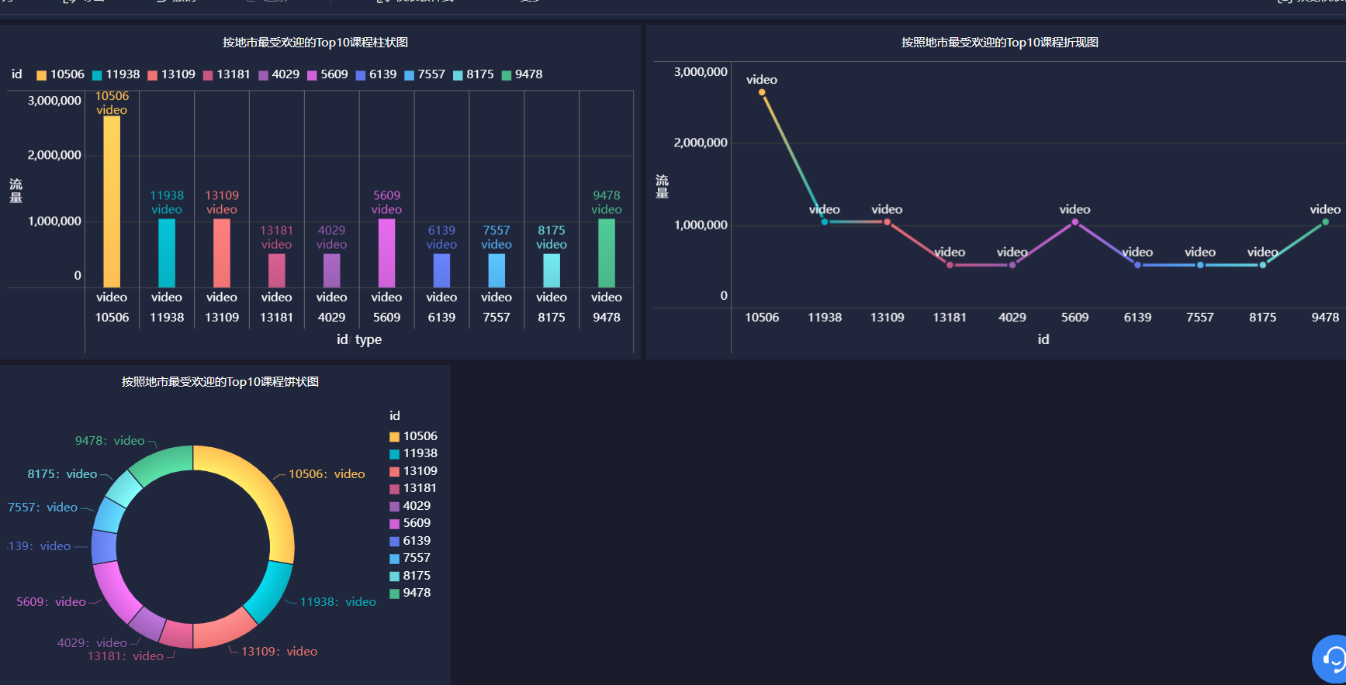Select the 13109 red donut slice
Image resolution: width=1346 pixels, height=685 pixels.
pos(223,631)
